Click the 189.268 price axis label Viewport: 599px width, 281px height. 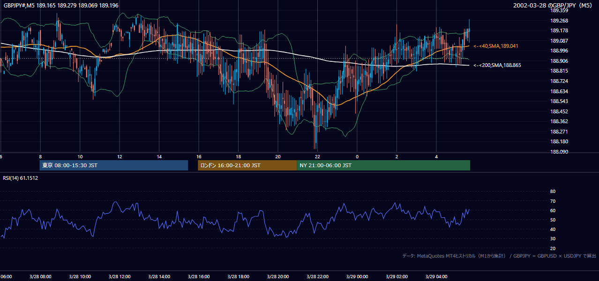(x=559, y=21)
